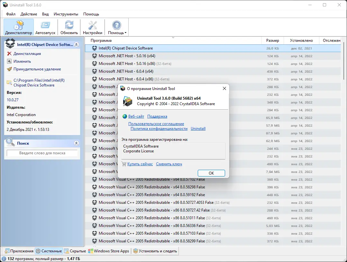Click the Поддержка link in About dialog

pyautogui.click(x=157, y=116)
